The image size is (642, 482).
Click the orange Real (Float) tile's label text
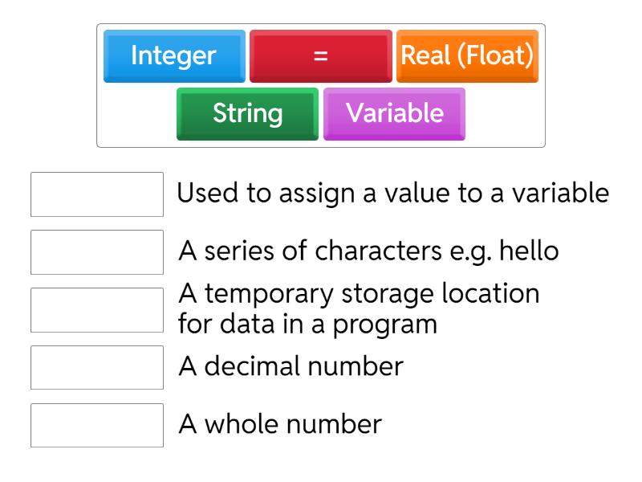click(468, 55)
